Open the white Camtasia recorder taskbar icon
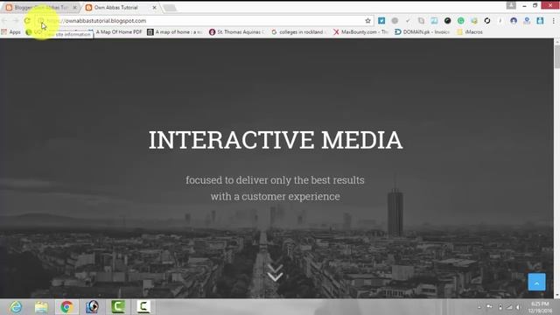Image resolution: width=560 pixels, height=315 pixels. [x=143, y=307]
